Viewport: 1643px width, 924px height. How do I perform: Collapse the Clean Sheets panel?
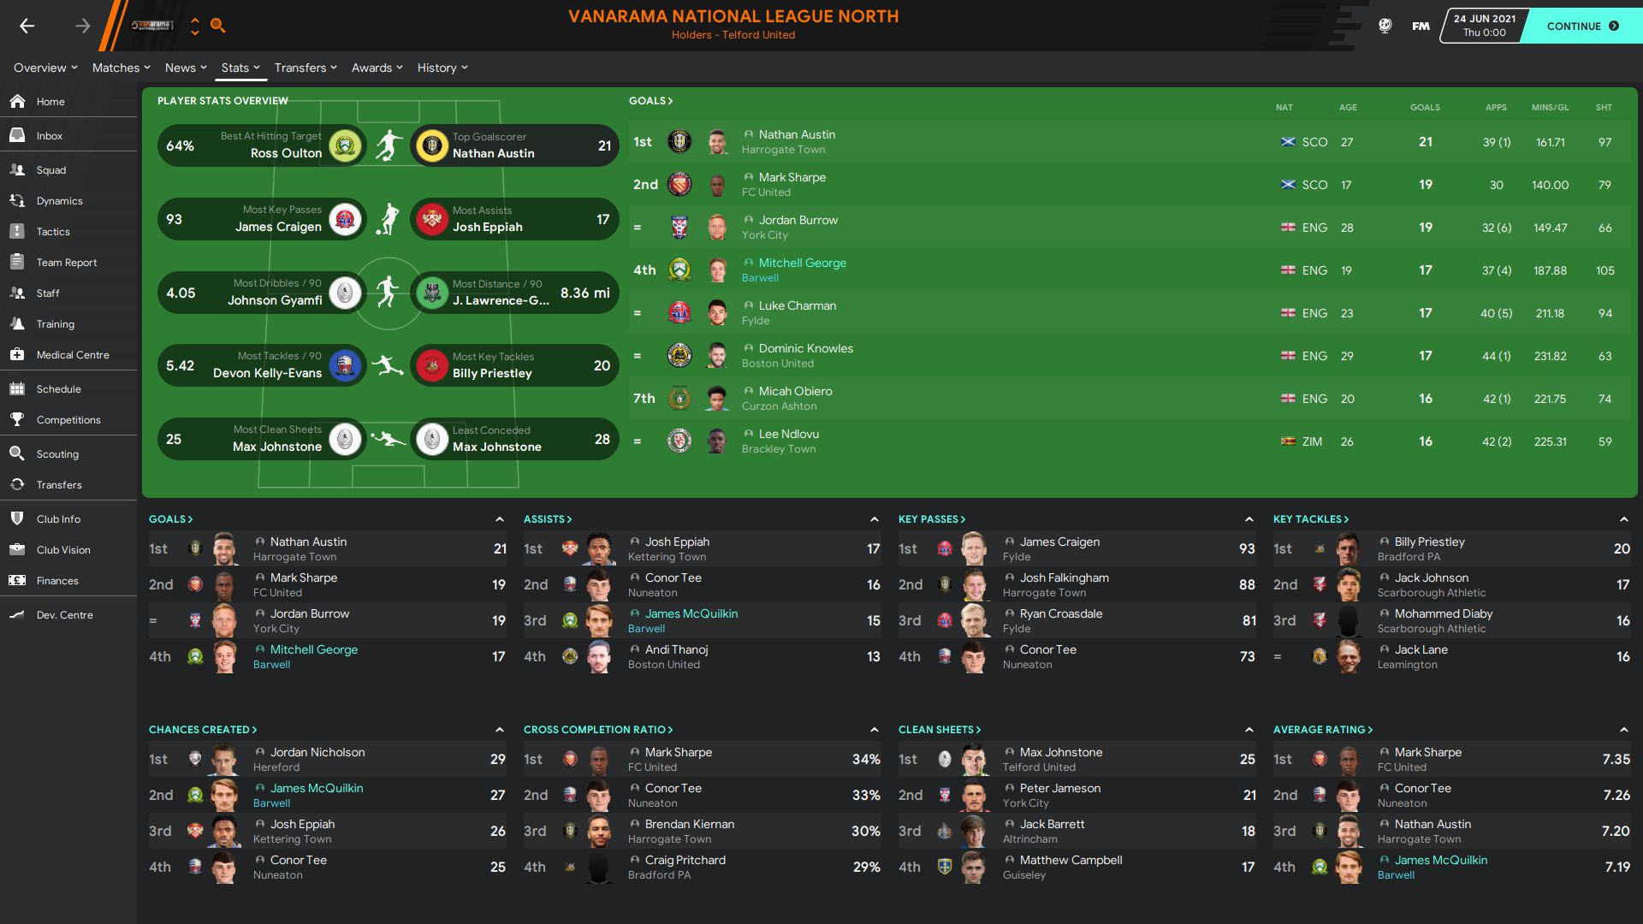pyautogui.click(x=1249, y=730)
